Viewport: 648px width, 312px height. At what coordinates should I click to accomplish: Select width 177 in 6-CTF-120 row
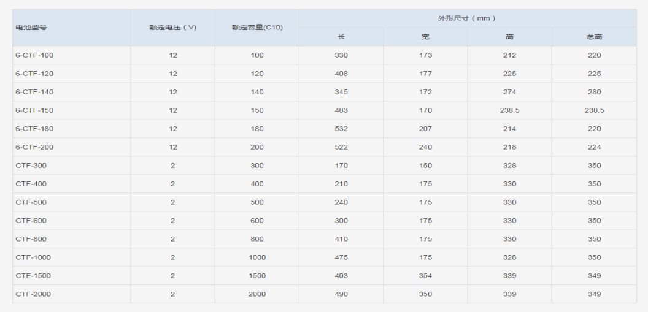425,74
